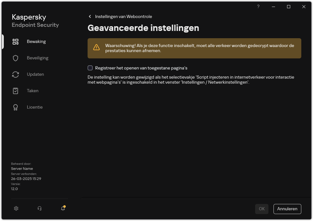Open Beveiliging via the shield icon

pyautogui.click(x=15, y=58)
